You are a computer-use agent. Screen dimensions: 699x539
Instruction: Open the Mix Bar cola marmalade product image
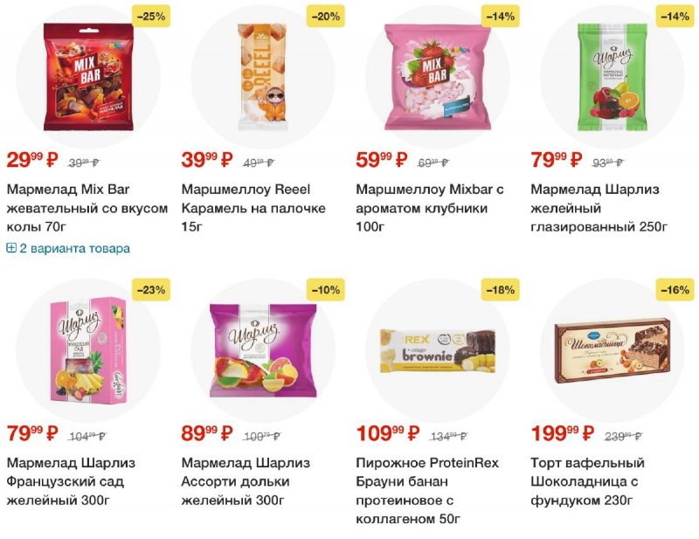88,77
